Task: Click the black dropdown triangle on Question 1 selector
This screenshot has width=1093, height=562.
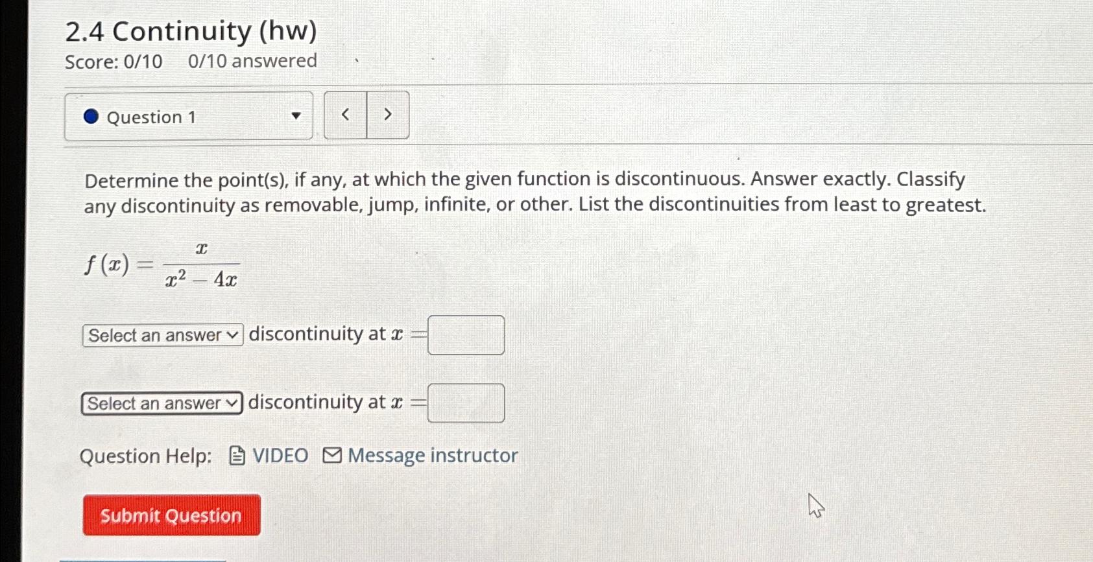Action: coord(296,117)
